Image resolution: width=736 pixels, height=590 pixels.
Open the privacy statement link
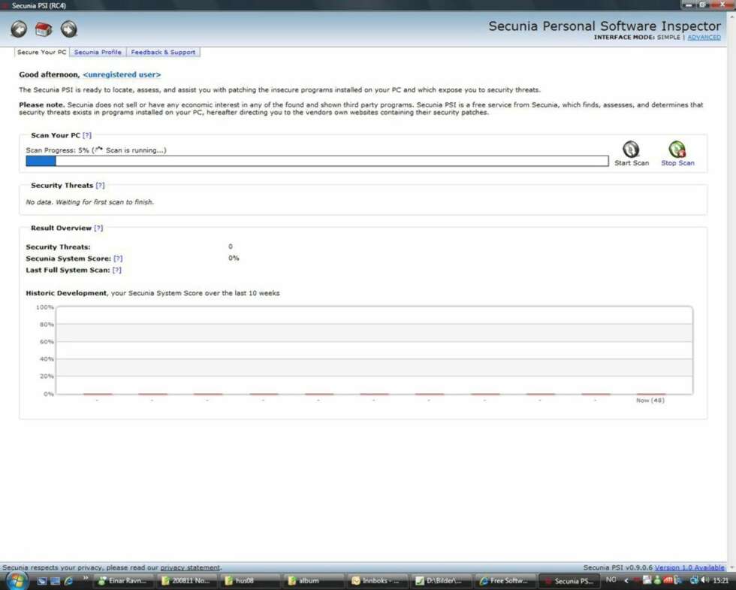[190, 567]
